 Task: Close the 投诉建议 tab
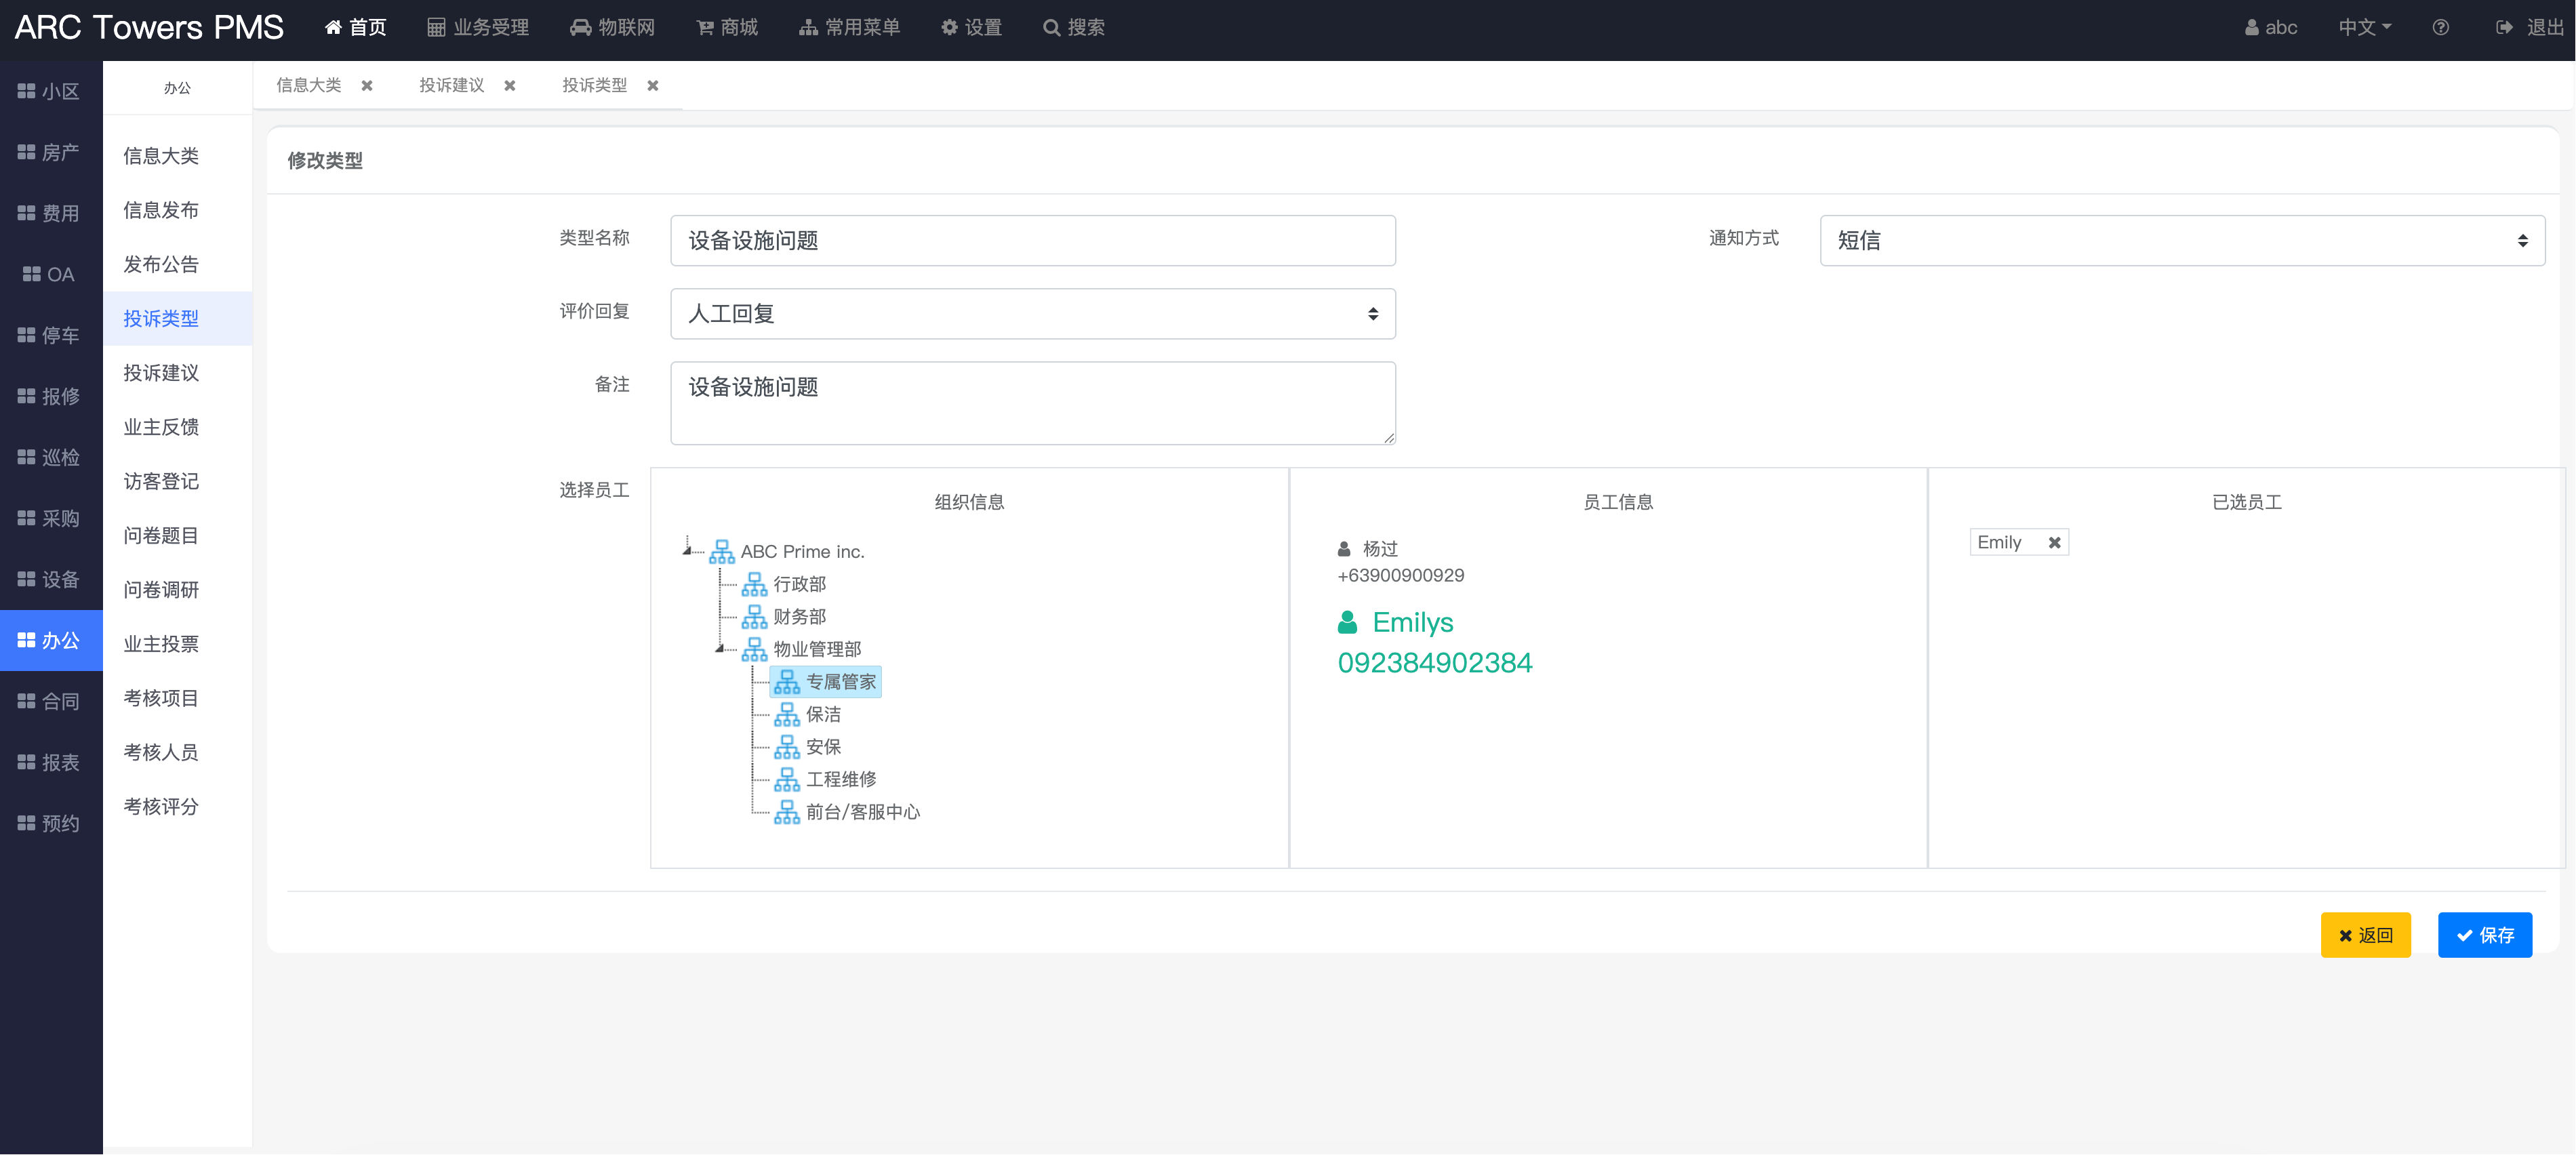[x=510, y=86]
